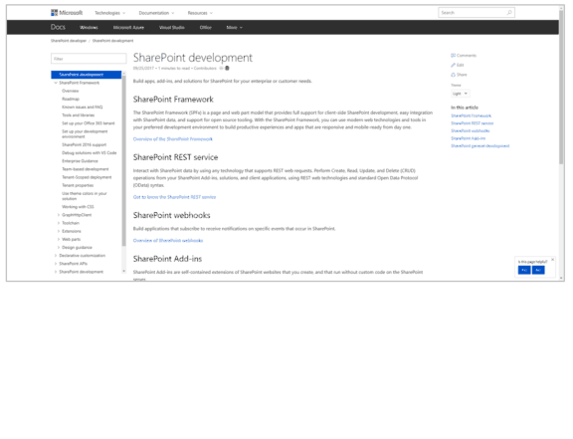
Task: Click the table of contents scroll-down arrow
Action: (x=124, y=271)
